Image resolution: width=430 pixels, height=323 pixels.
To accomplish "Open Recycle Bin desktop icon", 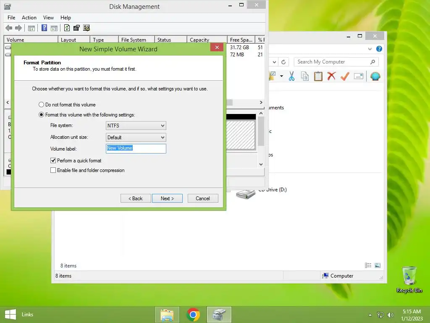I will pyautogui.click(x=409, y=279).
